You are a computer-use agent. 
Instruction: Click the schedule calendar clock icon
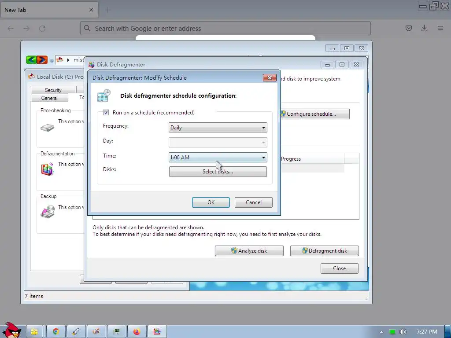(x=104, y=96)
